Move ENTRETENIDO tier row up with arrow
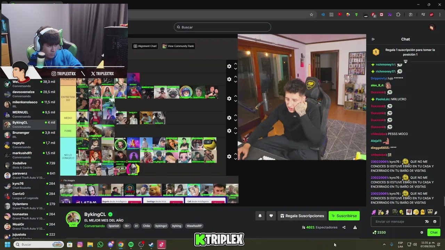 [236, 96]
